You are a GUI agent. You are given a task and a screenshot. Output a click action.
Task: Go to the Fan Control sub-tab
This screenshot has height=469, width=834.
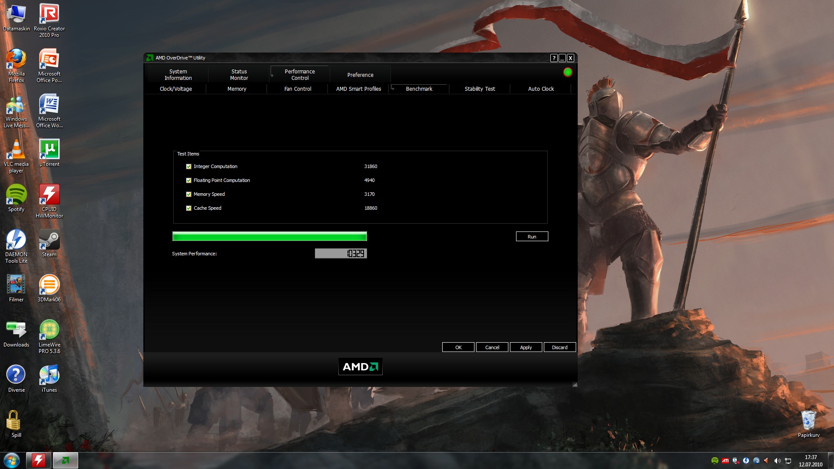[298, 89]
